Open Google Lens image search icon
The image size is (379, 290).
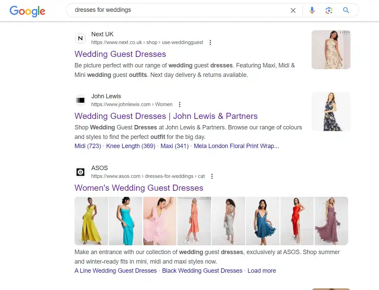329,11
